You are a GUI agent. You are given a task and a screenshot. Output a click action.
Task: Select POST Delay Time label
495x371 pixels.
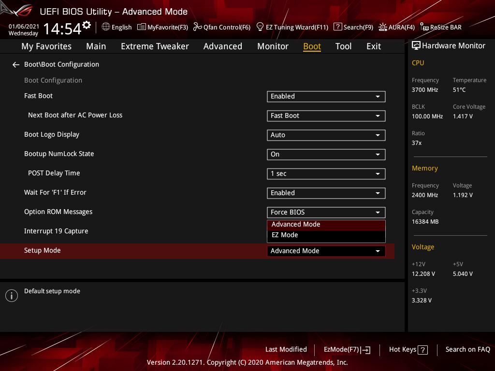pyautogui.click(x=54, y=173)
